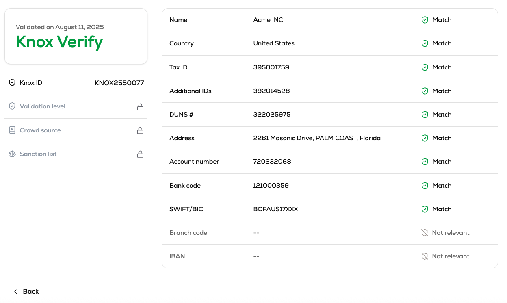Open the Validation level section
Viewport: 507px width, 303px height.
pos(43,106)
